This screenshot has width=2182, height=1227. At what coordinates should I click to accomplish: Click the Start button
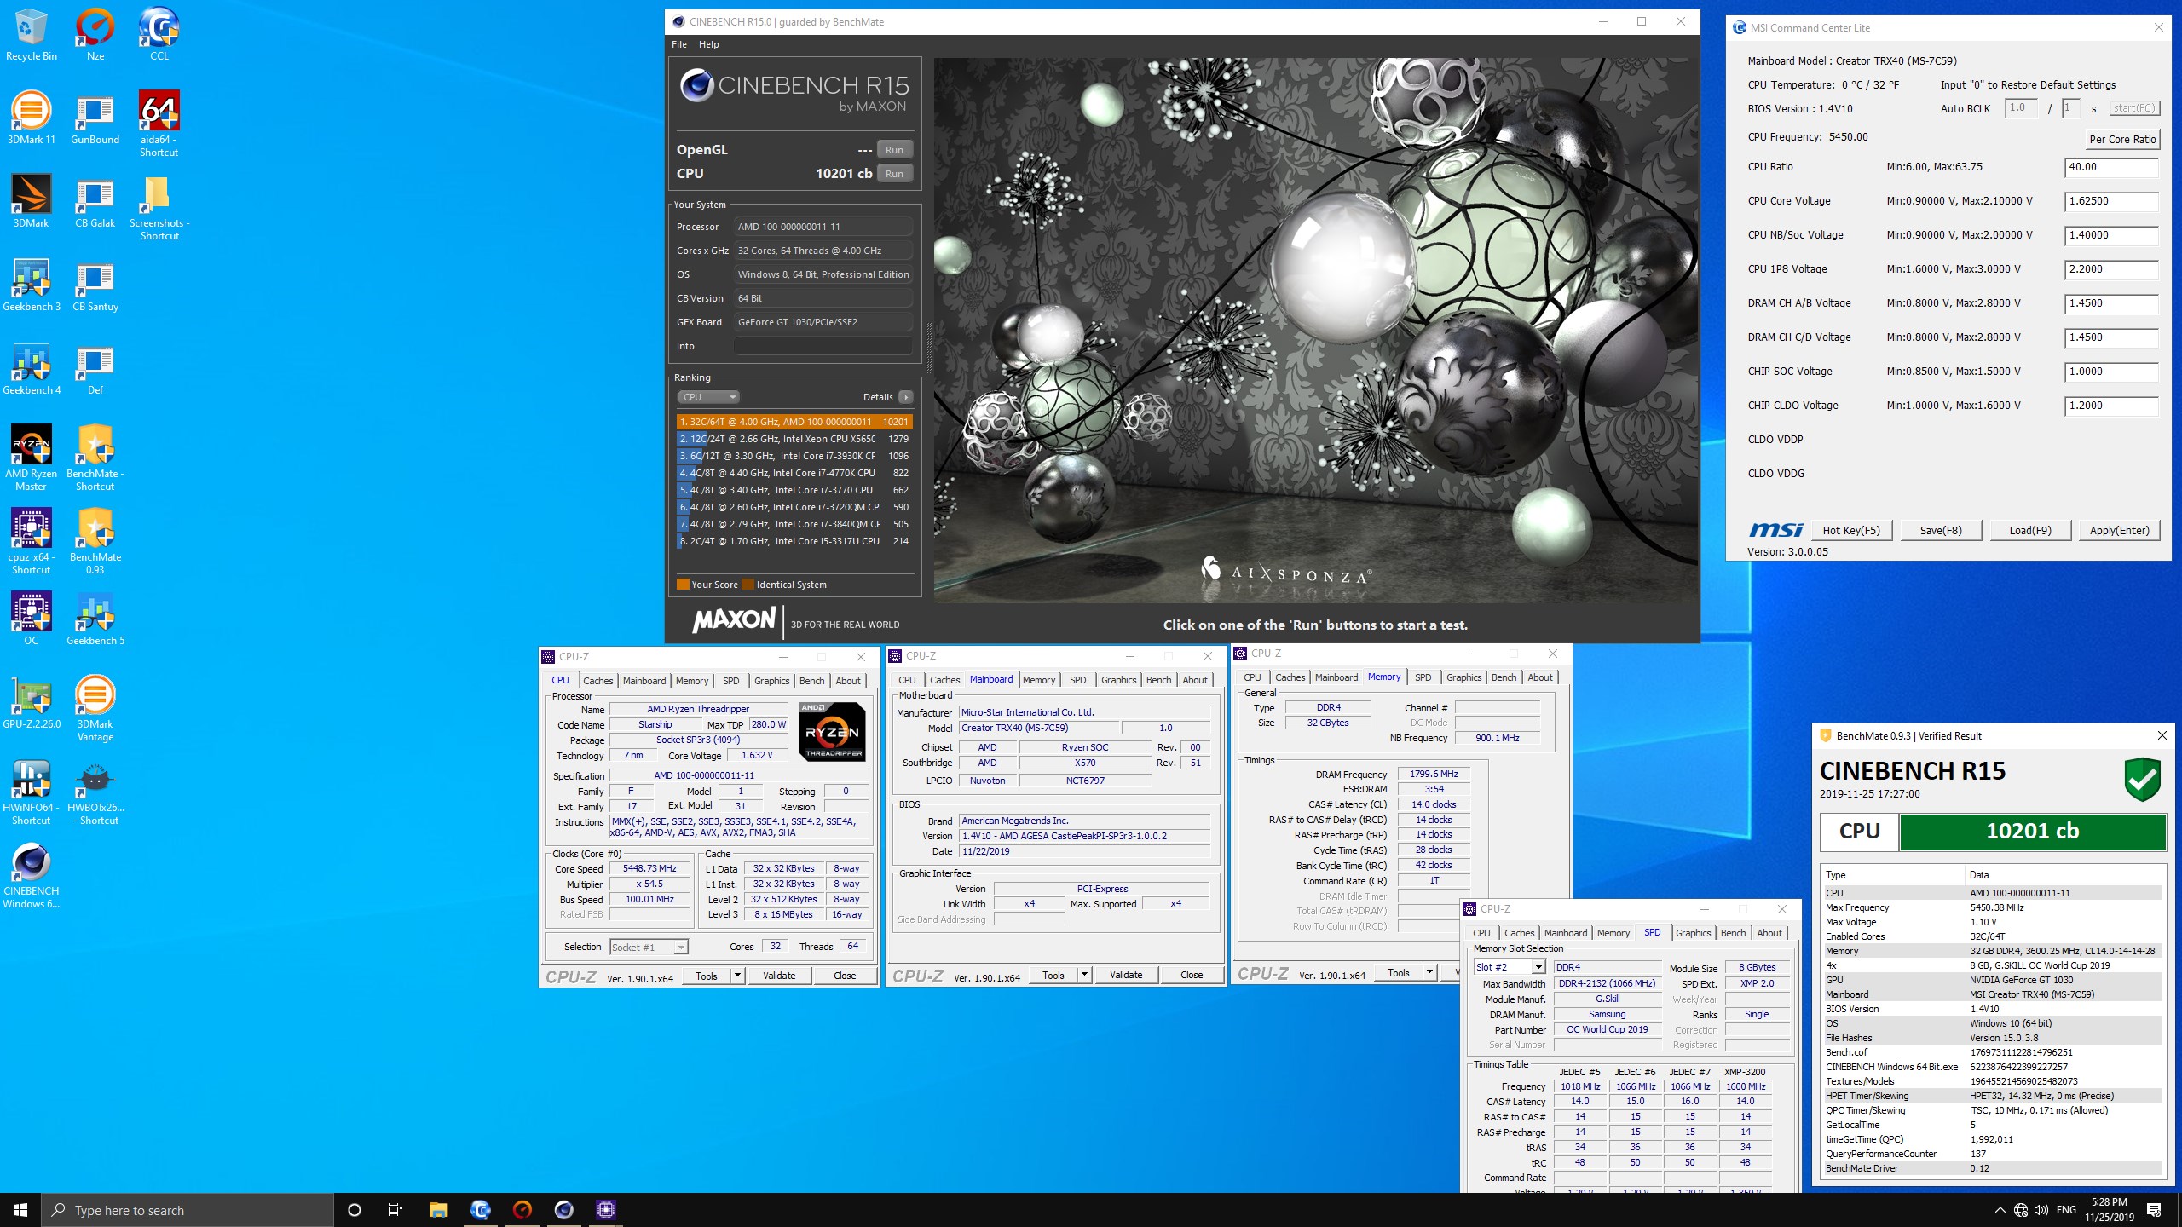20,1210
